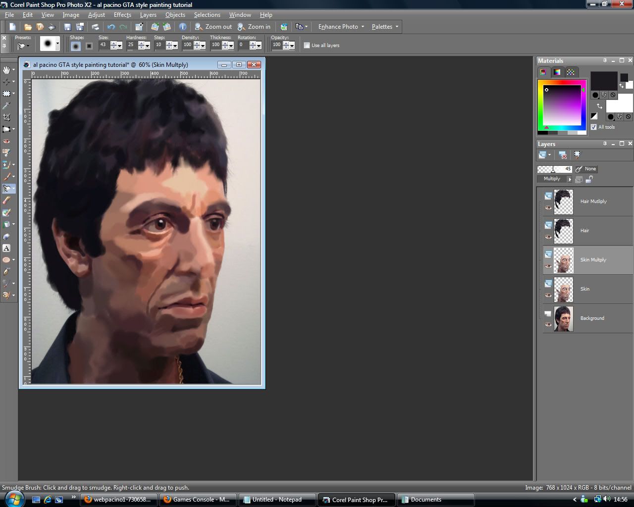The width and height of the screenshot is (634, 507).
Task: Open the Adjust menu
Action: pos(97,15)
